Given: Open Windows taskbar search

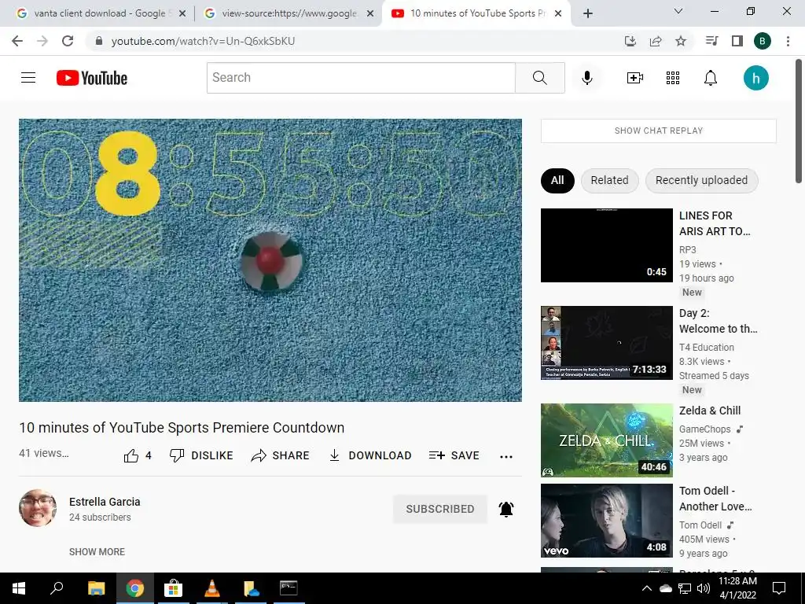Looking at the screenshot, I should pos(57,588).
